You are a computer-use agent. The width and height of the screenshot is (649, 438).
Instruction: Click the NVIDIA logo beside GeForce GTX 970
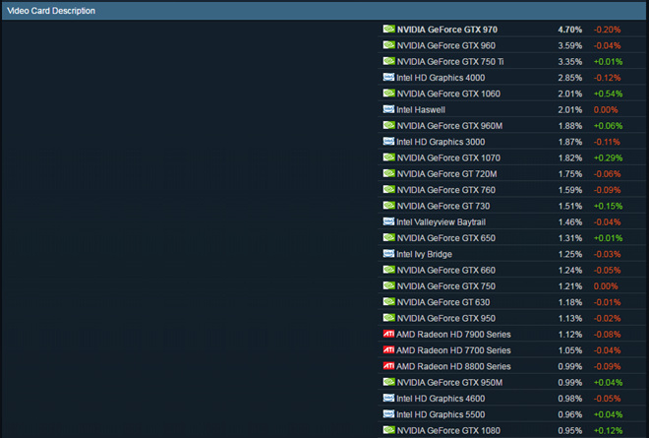tap(388, 29)
